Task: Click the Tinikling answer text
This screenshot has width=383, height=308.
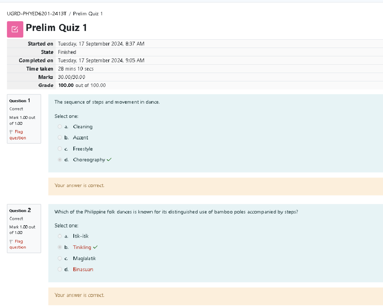Action: click(82, 247)
